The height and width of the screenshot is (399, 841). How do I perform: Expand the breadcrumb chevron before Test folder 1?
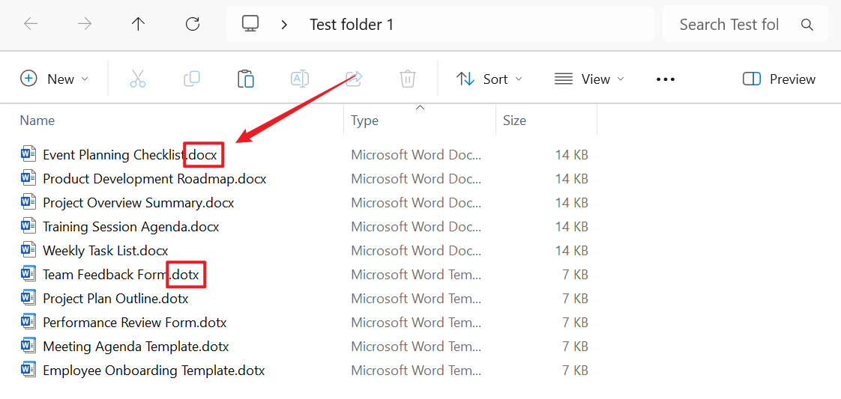(x=284, y=25)
